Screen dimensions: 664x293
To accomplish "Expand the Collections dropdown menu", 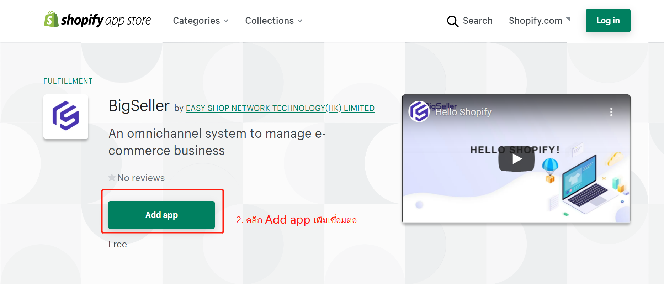I will [274, 21].
